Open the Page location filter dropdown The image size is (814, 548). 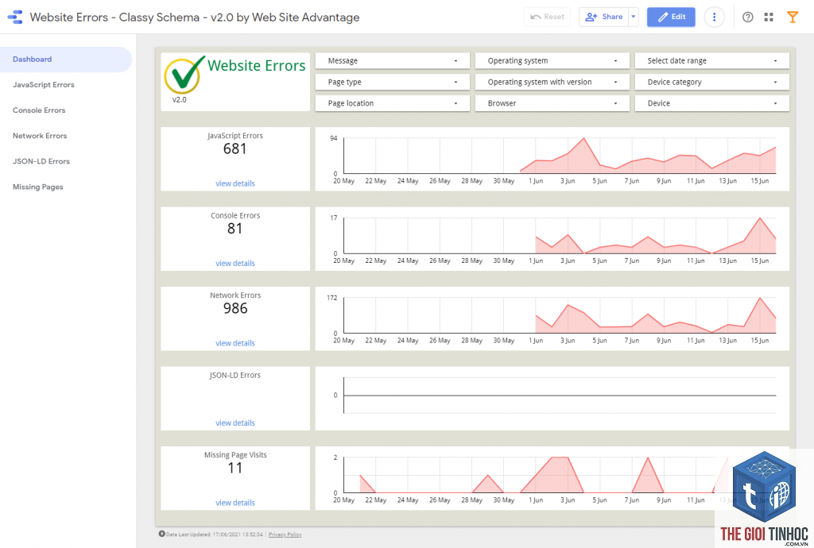[393, 103]
